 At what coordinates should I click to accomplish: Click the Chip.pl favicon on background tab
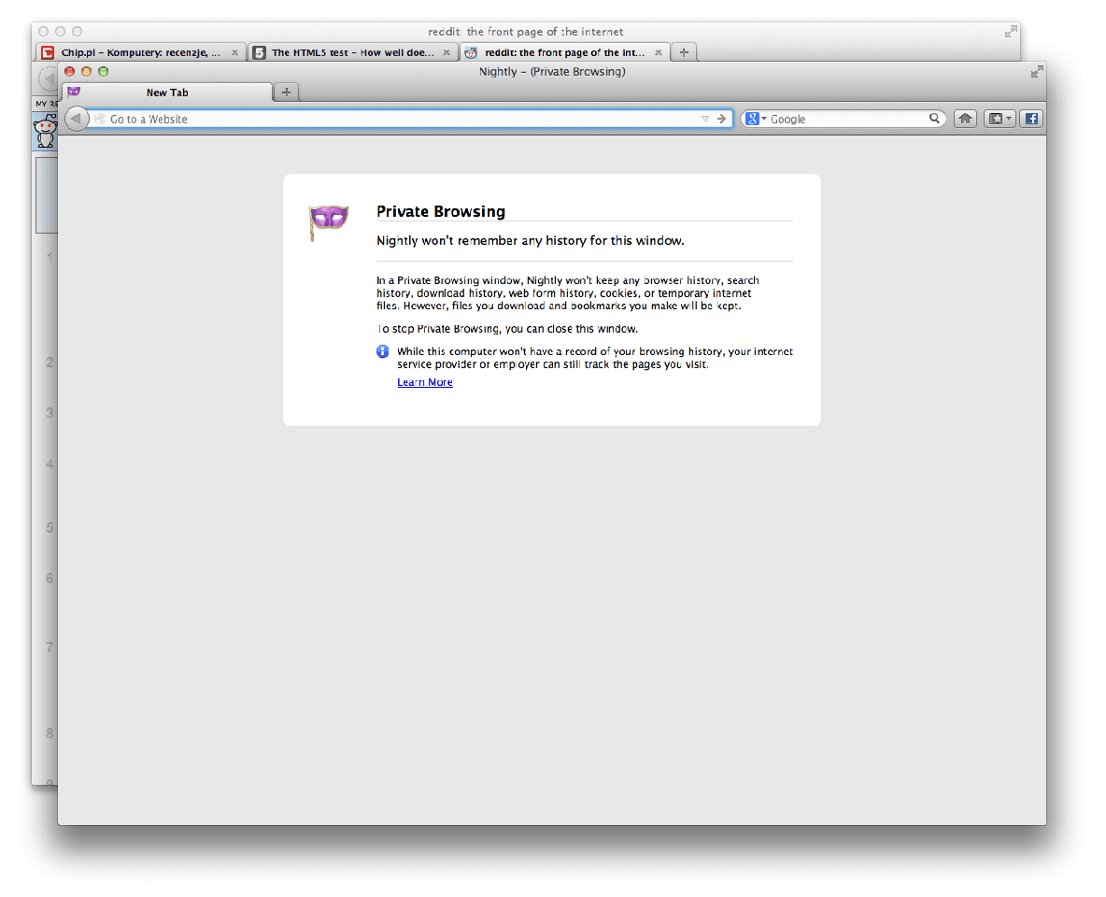[48, 52]
